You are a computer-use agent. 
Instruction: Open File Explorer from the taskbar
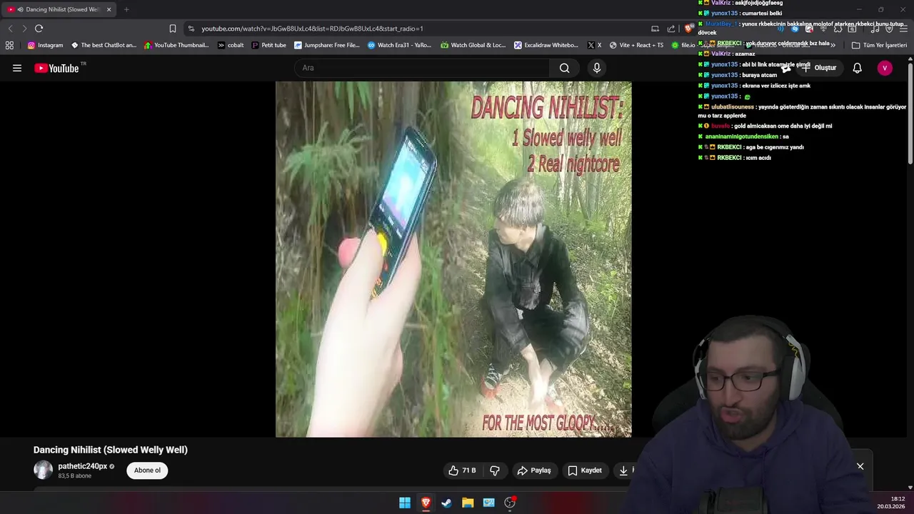pos(468,503)
